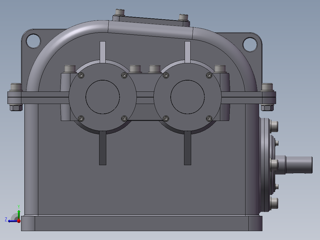The width and height of the screenshot is (320, 240).
Task: Select bottom-right screw on right bearing cover
Action: pos(209,119)
